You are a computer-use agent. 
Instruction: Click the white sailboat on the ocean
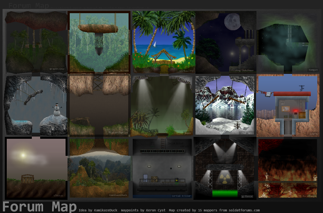155,44
